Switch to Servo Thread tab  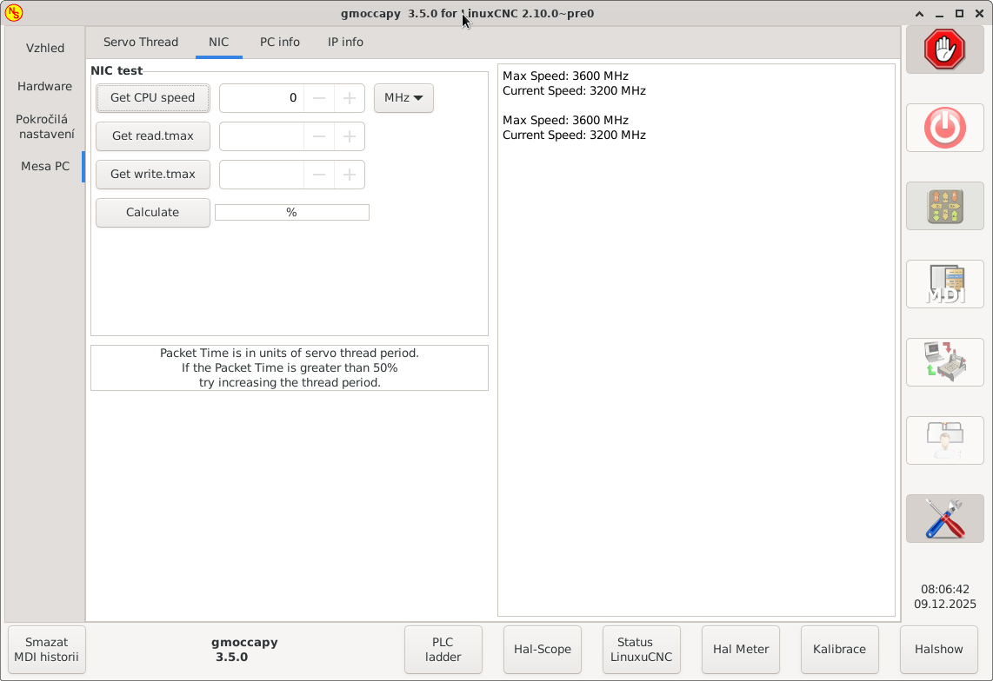pos(141,42)
